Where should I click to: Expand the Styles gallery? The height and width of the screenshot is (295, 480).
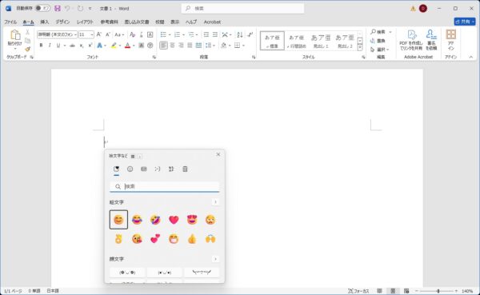pyautogui.click(x=360, y=48)
